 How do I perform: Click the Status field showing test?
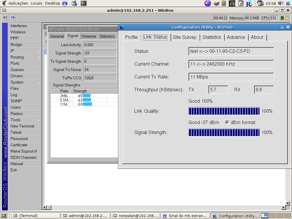coord(231,51)
